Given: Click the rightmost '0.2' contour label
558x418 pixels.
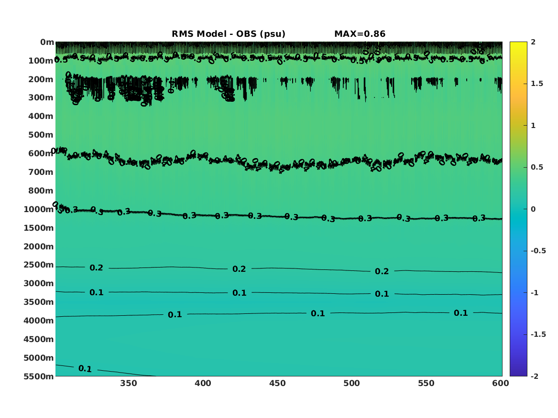Looking at the screenshot, I should [x=382, y=271].
